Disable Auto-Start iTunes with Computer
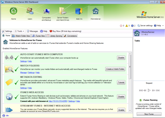The image size is (165, 118). (x=121, y=58)
